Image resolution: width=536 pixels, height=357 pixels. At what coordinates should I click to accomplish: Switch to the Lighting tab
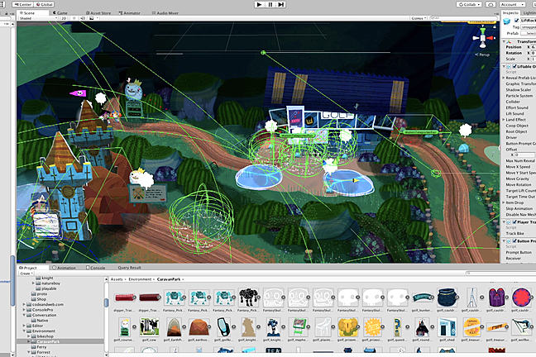click(x=529, y=12)
